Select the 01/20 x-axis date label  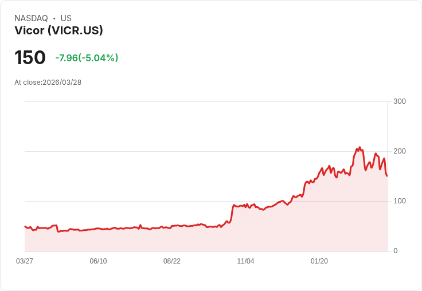tap(319, 261)
